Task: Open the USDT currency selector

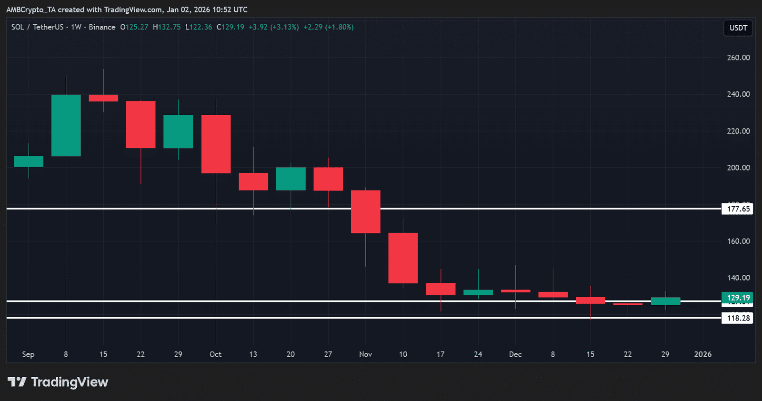Action: click(738, 28)
